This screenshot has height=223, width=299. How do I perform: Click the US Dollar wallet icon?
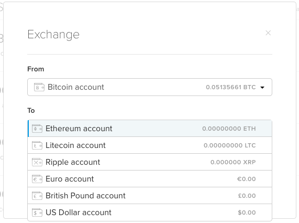(37, 213)
